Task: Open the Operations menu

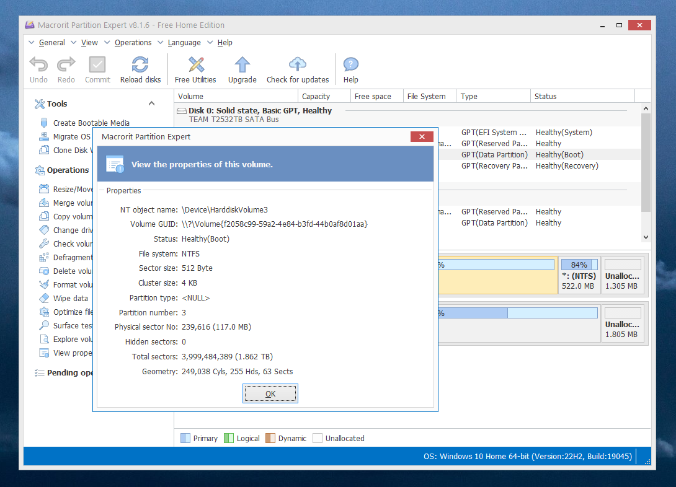Action: [x=133, y=43]
